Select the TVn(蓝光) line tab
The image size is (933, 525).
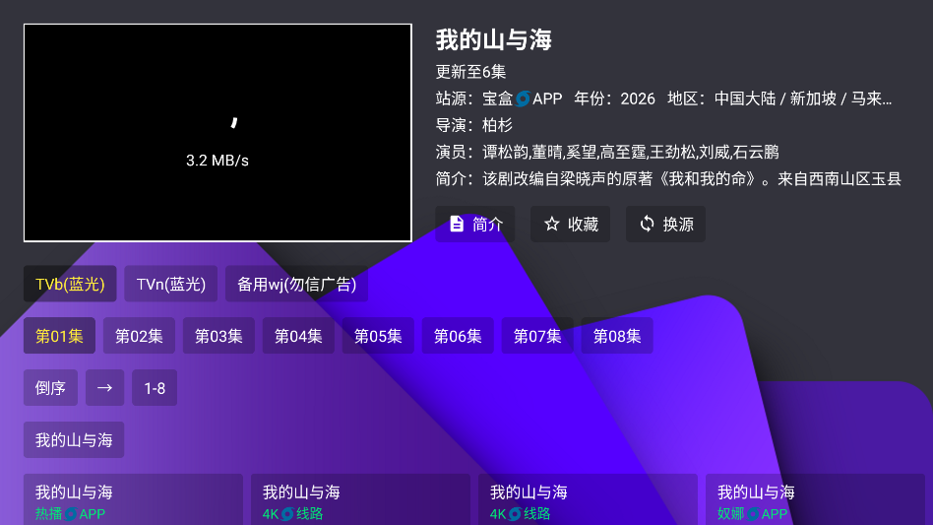(x=171, y=284)
